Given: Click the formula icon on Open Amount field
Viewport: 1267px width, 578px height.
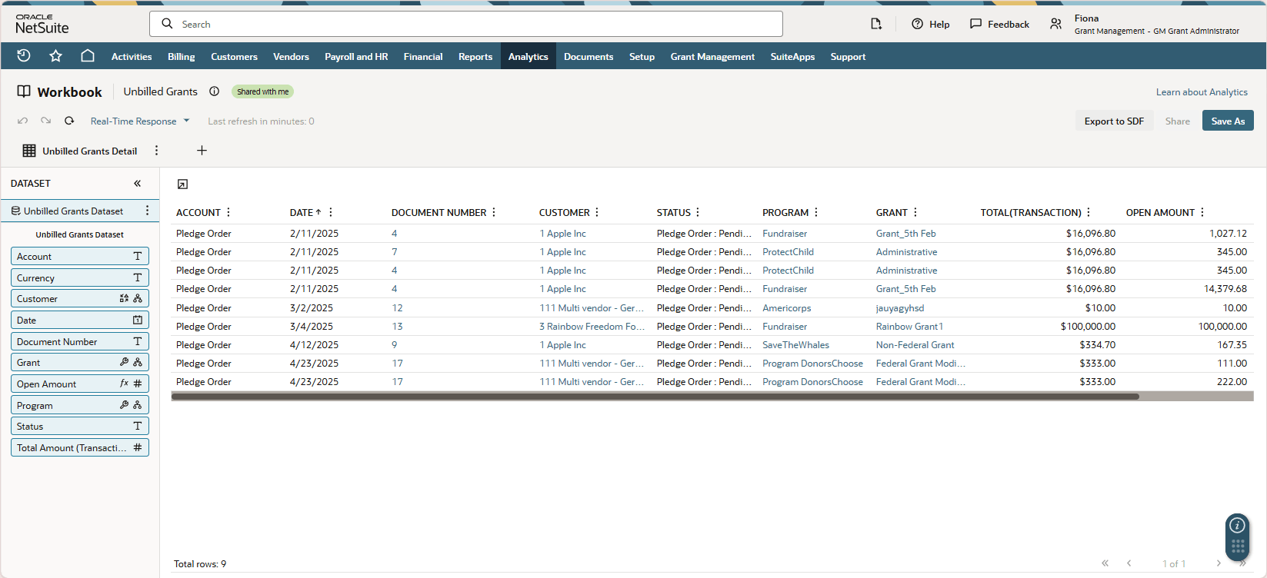Looking at the screenshot, I should (124, 384).
